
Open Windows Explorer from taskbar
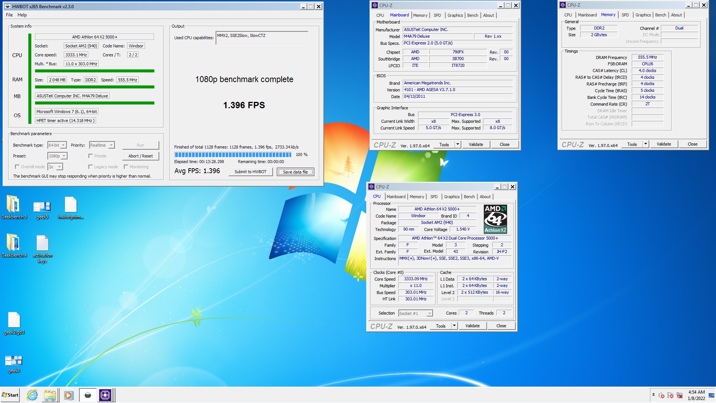click(50, 395)
